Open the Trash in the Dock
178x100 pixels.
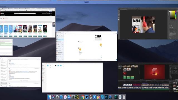click(124, 97)
